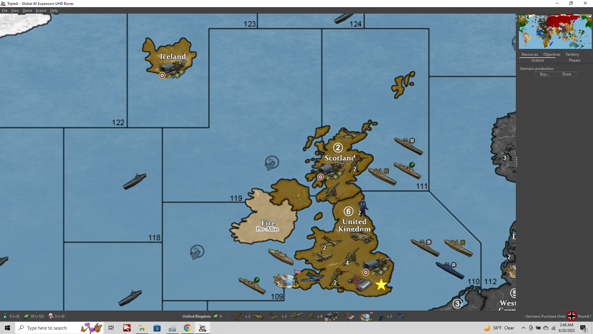Click the taskbar search box
593x334 pixels.
point(59,328)
